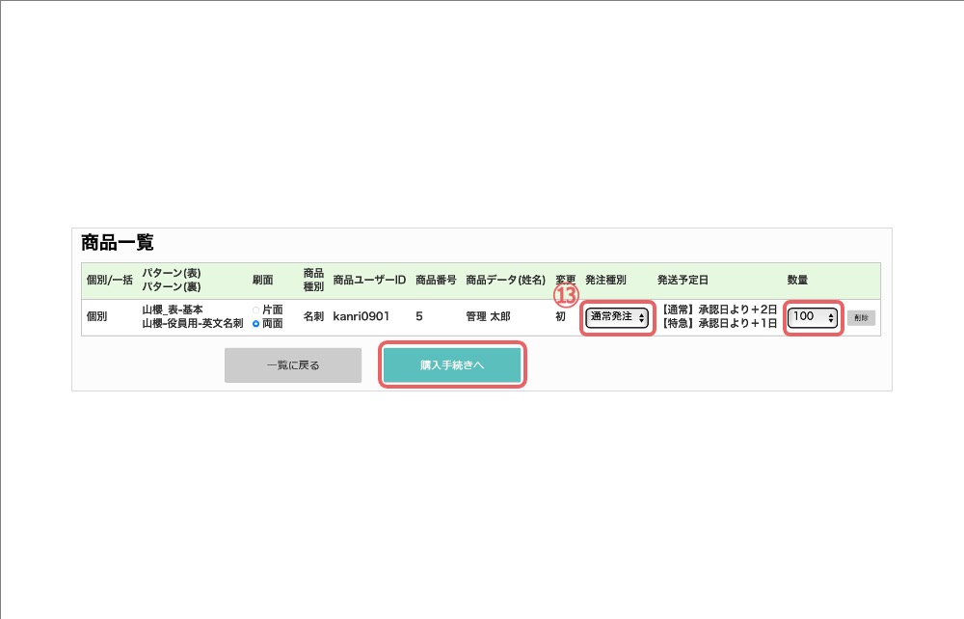Click the 山櫻_表-基本 pattern text
The image size is (964, 619).
pyautogui.click(x=173, y=309)
